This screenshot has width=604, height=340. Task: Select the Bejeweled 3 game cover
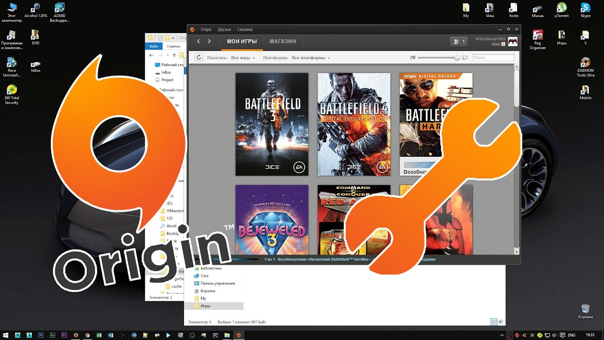point(272,220)
